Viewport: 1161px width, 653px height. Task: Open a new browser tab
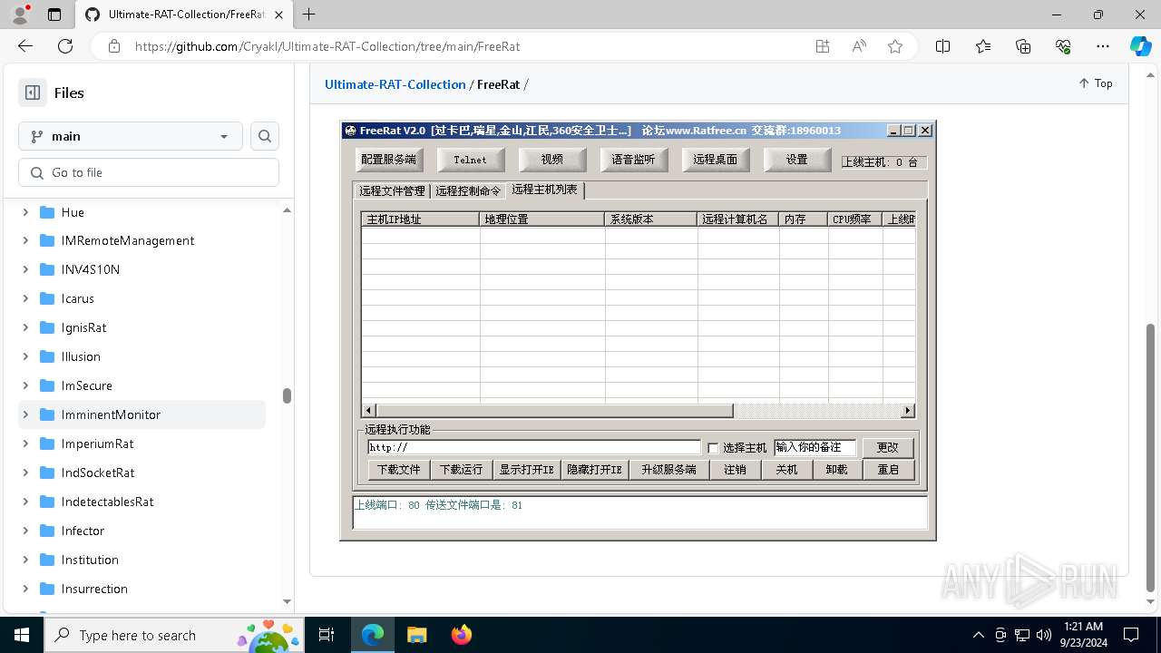(x=309, y=15)
